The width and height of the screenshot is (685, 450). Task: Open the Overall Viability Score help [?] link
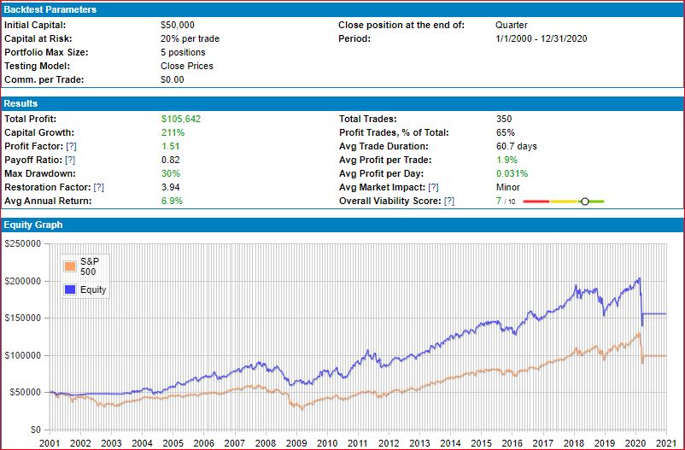tap(449, 201)
